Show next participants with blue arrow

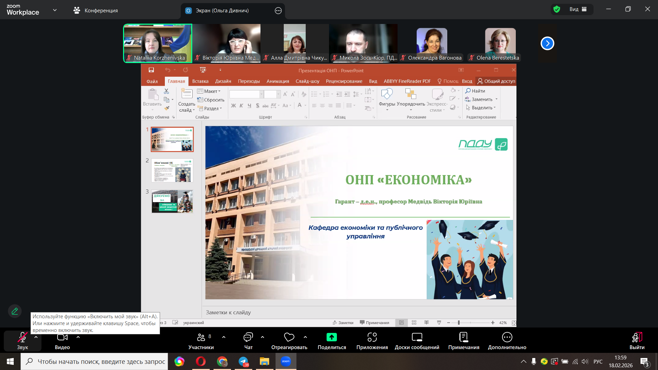[x=547, y=44]
